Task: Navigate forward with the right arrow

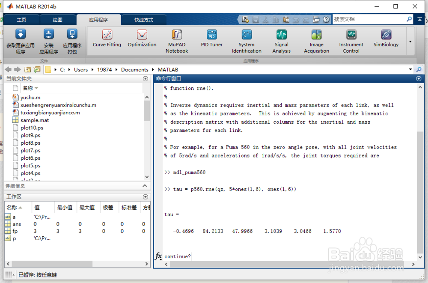Action: (x=18, y=70)
